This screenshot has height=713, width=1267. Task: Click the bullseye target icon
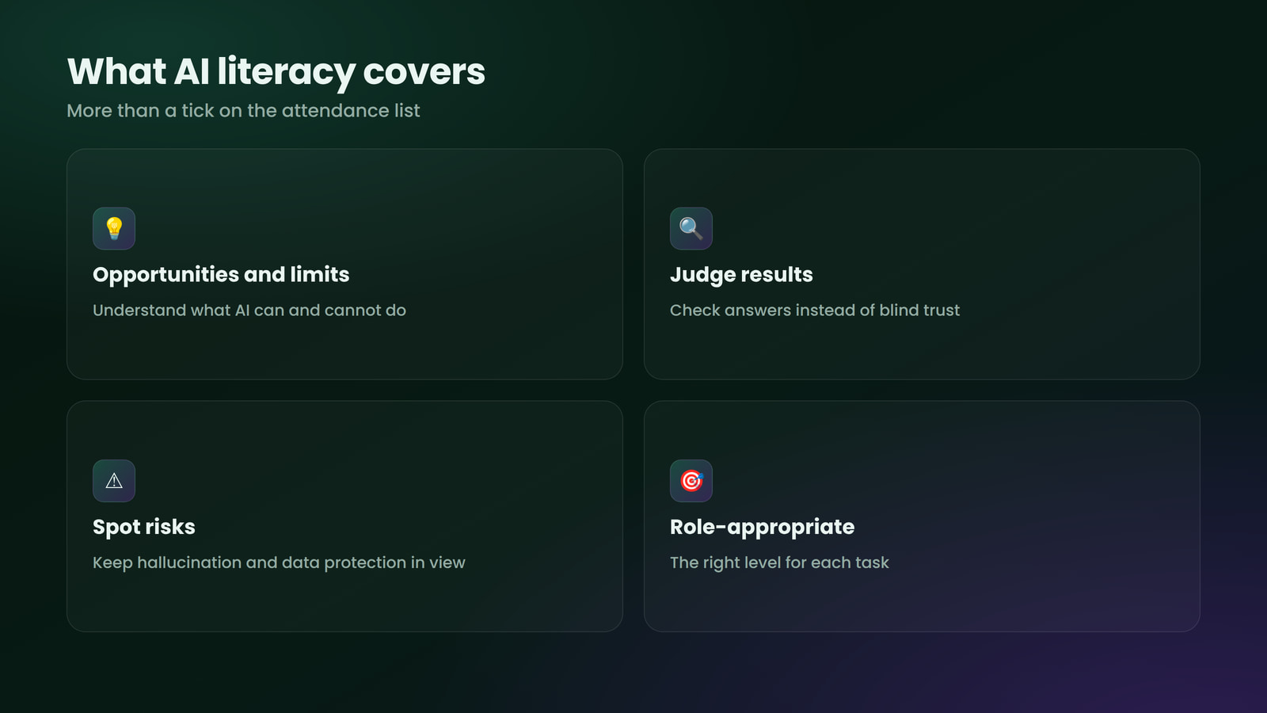(691, 481)
